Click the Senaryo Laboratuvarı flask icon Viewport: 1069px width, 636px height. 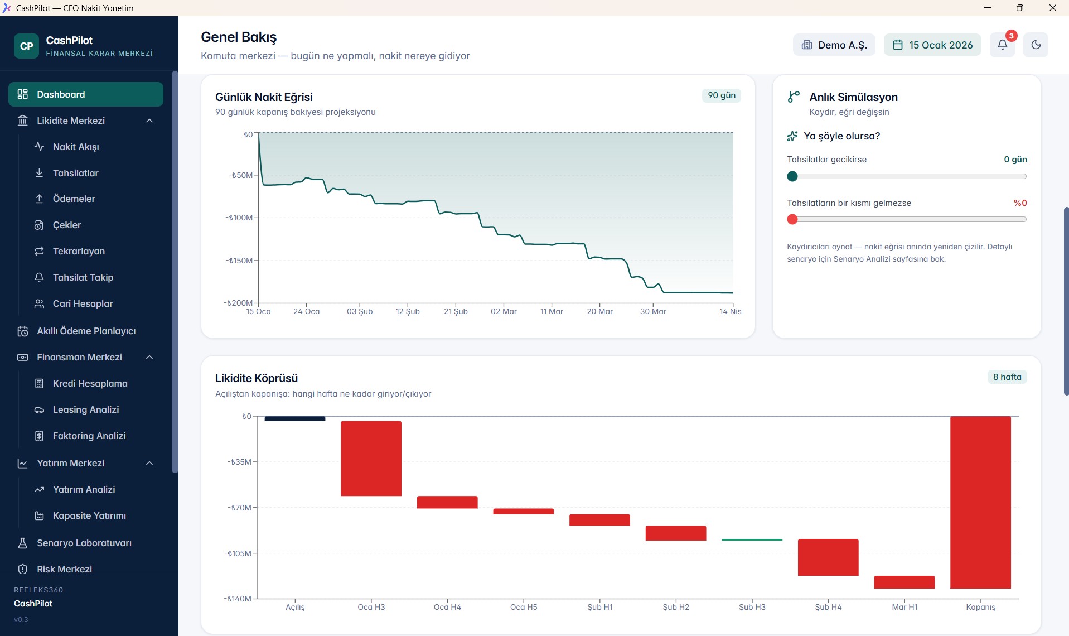(23, 543)
